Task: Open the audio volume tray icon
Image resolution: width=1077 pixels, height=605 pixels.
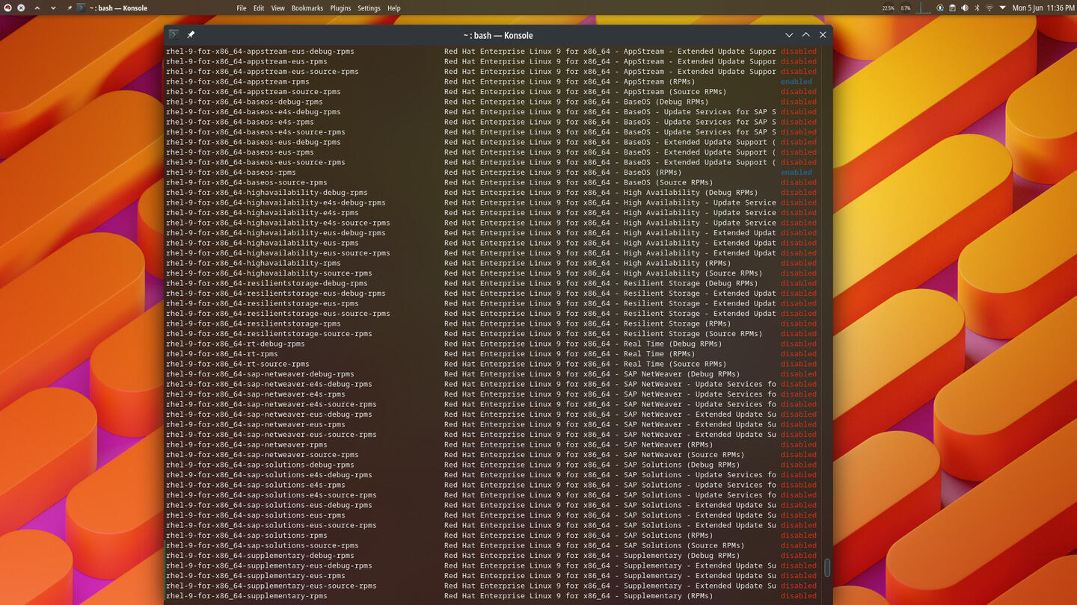Action: (x=965, y=7)
